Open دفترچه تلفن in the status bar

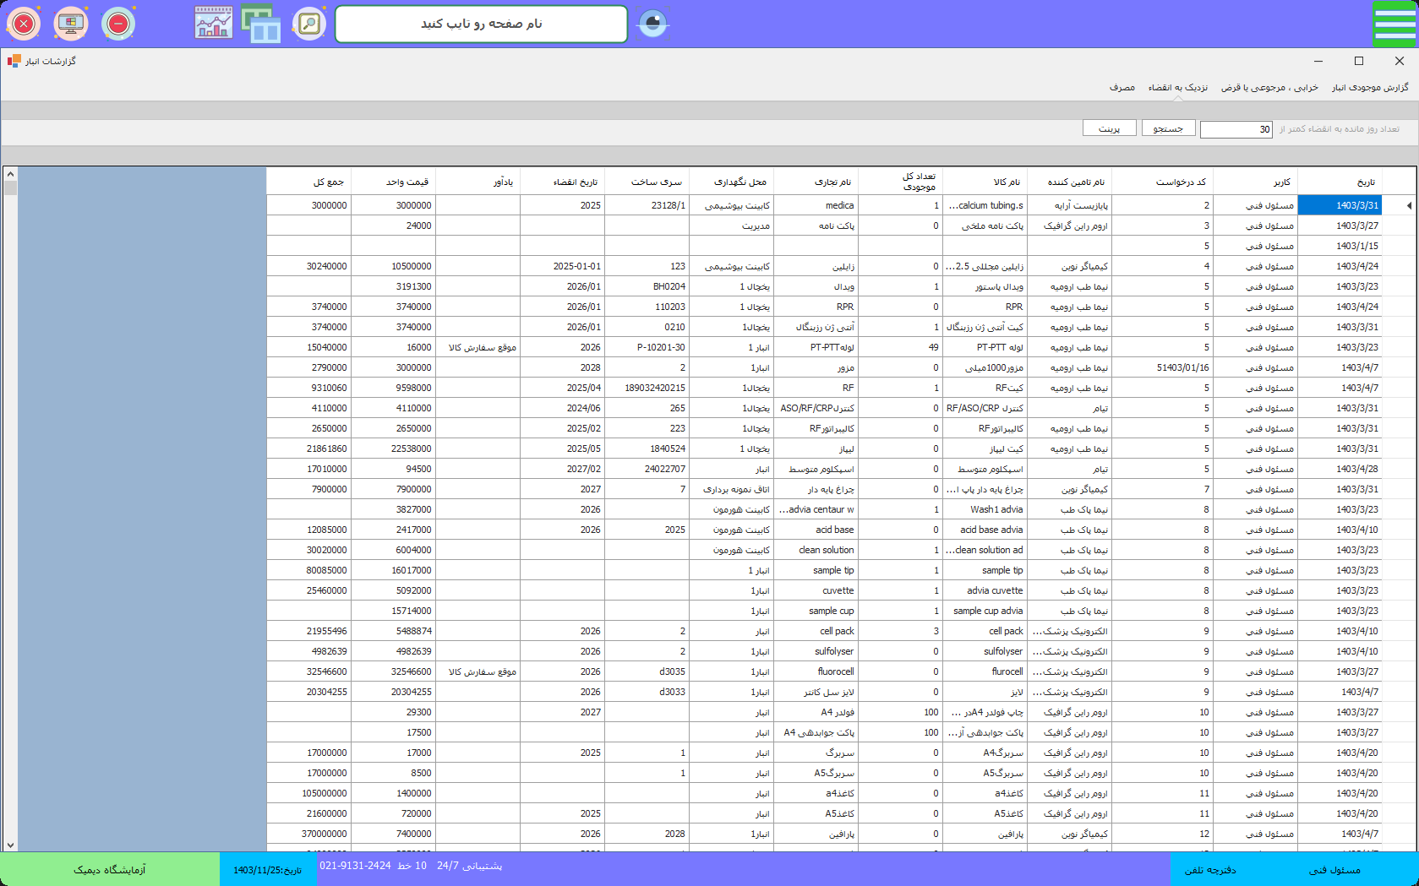pos(1209,870)
